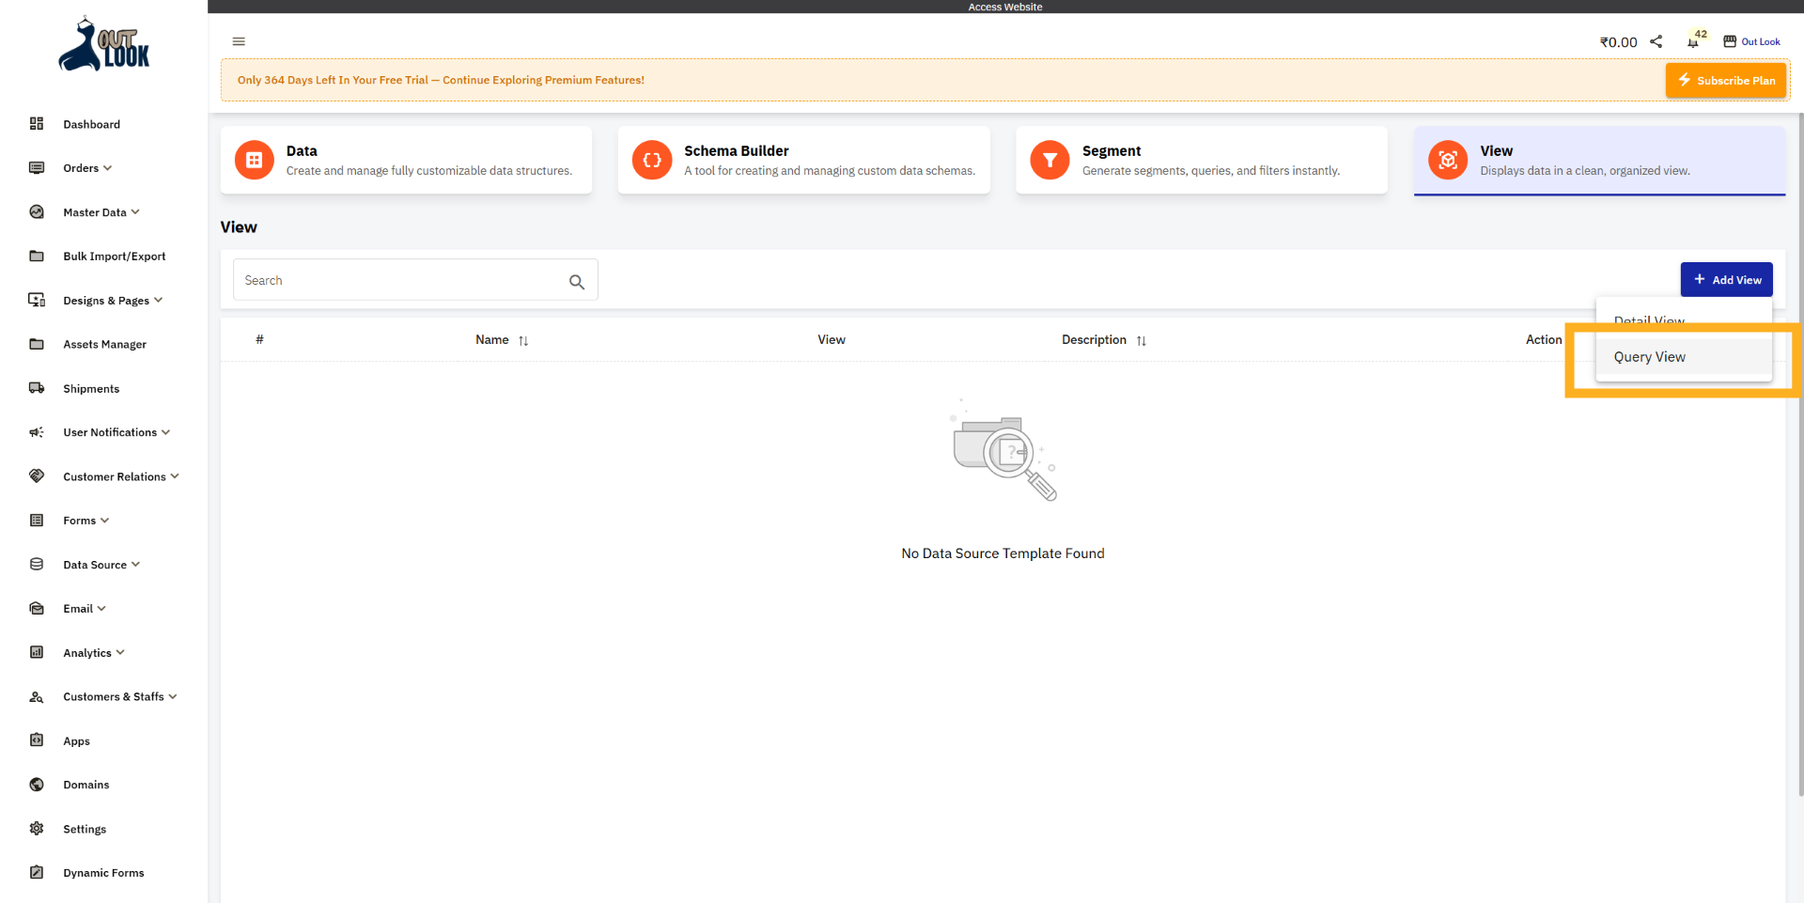Open notifications bell showing 42 alerts
The width and height of the screenshot is (1804, 903).
point(1695,41)
